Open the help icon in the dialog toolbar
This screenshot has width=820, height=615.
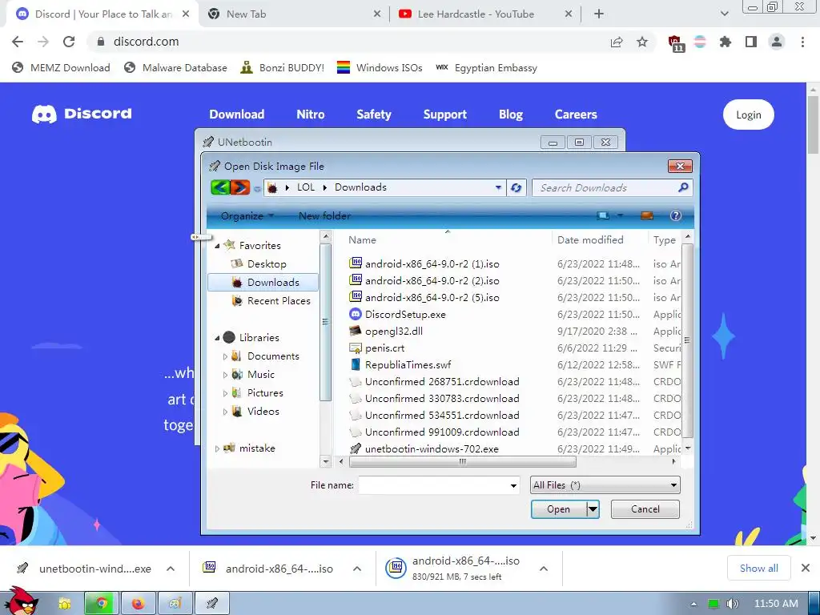(676, 215)
